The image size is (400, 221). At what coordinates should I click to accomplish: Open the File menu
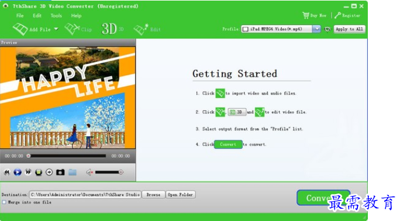20,16
